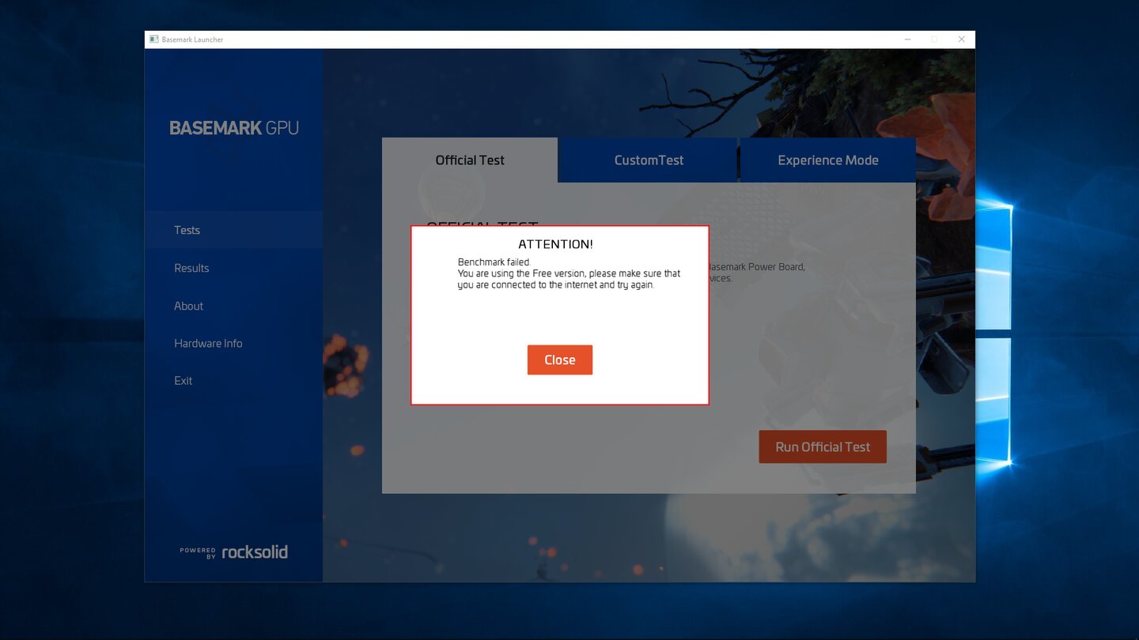Image resolution: width=1139 pixels, height=640 pixels.
Task: Open the Results section
Action: [191, 268]
